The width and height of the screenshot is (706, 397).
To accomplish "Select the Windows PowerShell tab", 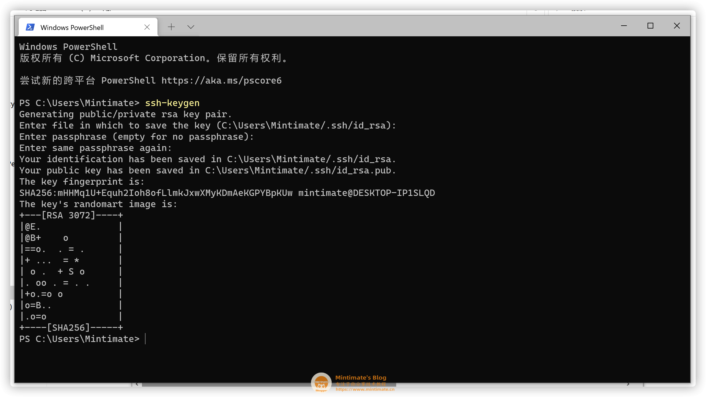I will point(72,27).
